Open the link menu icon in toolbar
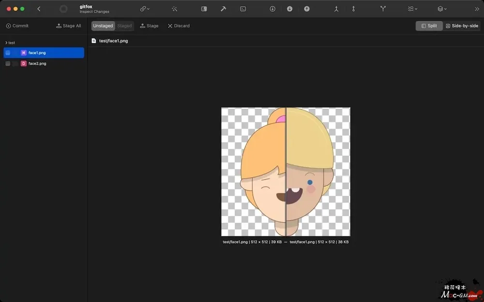This screenshot has width=484, height=302. point(145,9)
